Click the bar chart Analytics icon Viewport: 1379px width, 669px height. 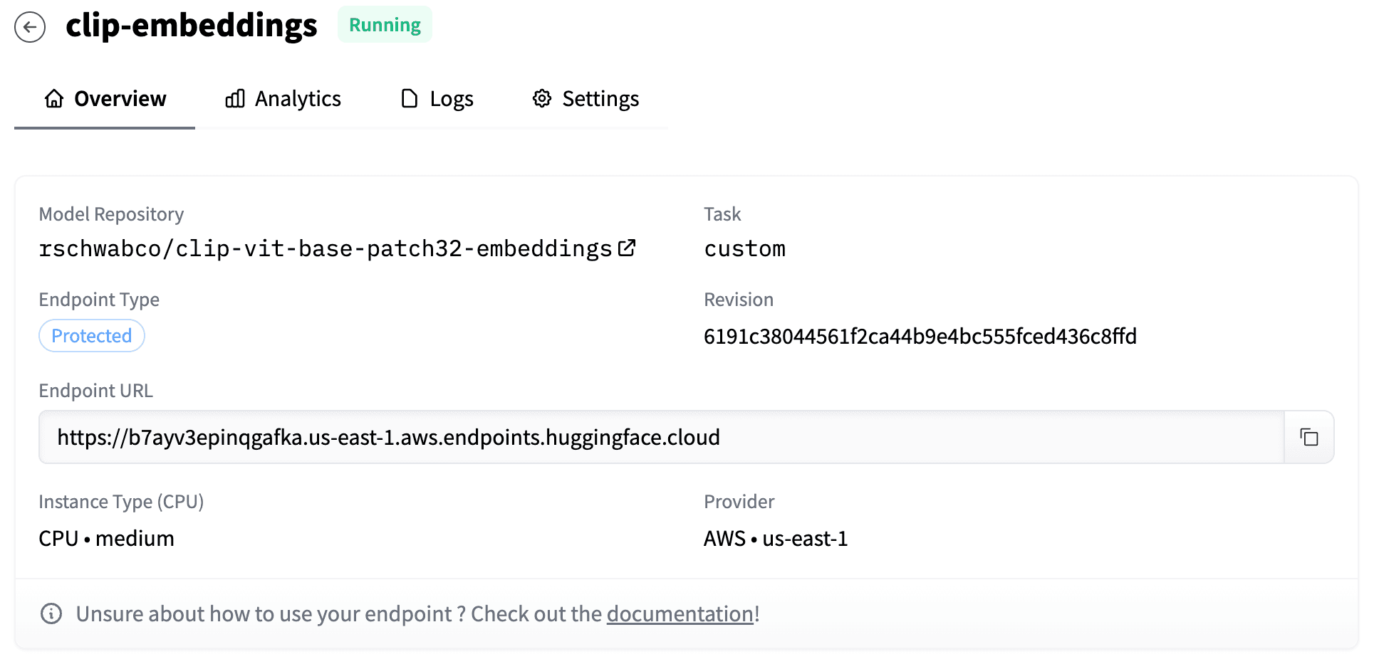click(x=235, y=98)
